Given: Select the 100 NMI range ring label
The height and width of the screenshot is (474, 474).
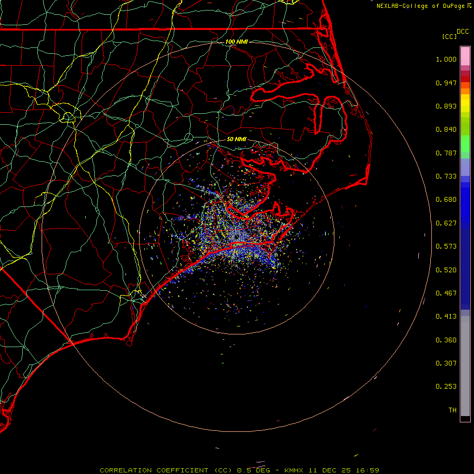Looking at the screenshot, I should (236, 42).
